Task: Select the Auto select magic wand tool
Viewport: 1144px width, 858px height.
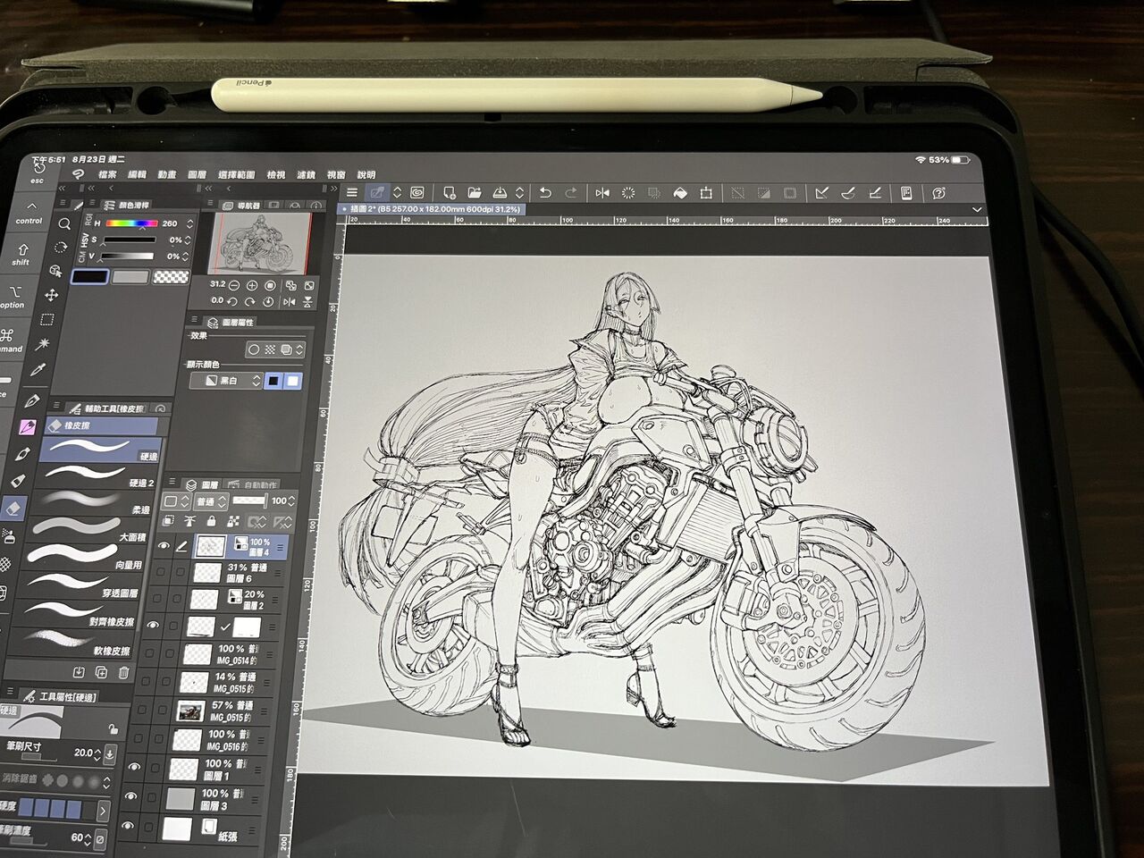Action: point(43,345)
